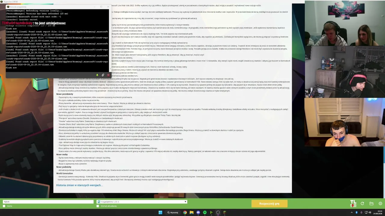Show hidden system tray icons
385x216 pixels.
(x=352, y=212)
